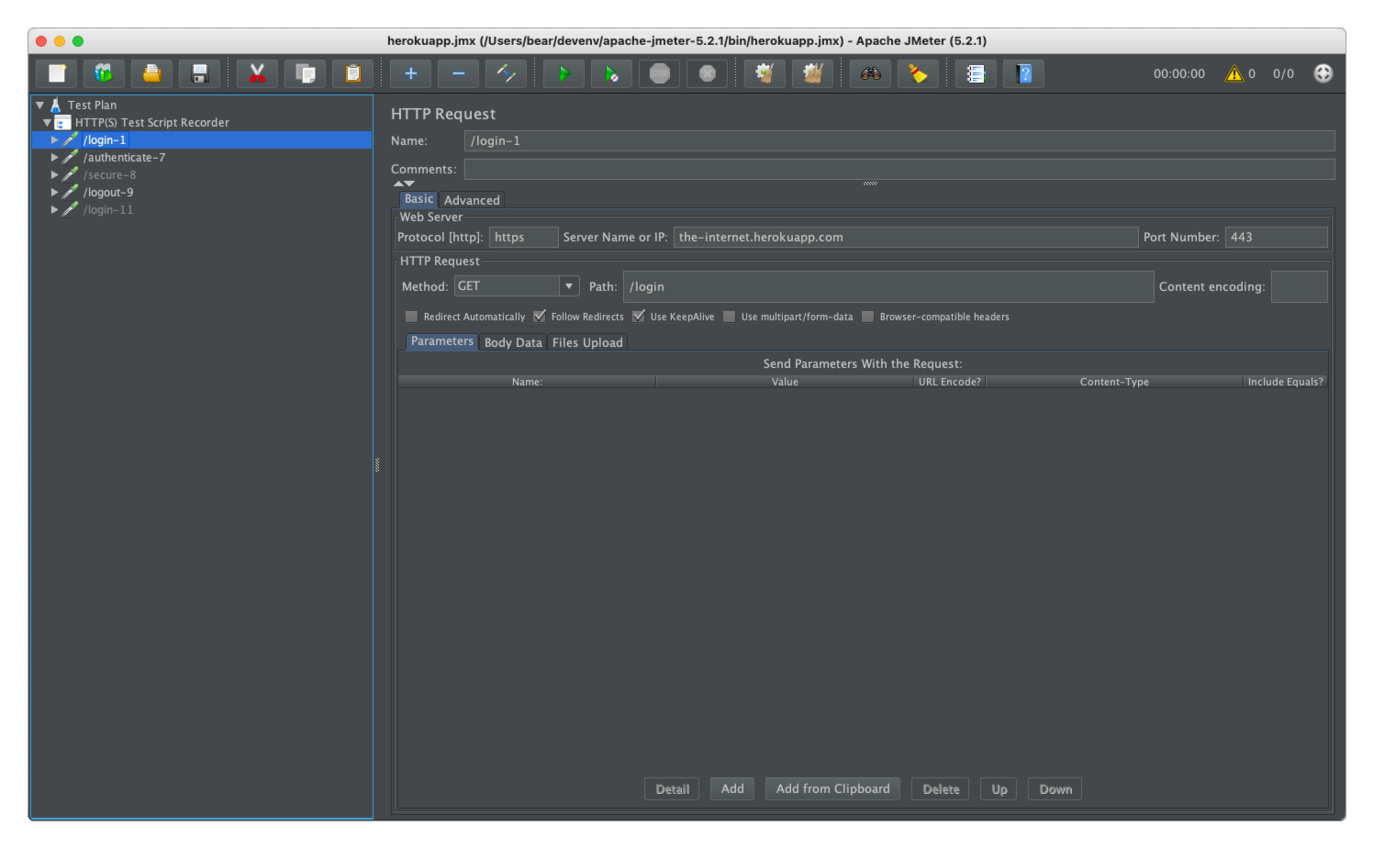Select the Parameters tab
1374x849 pixels.
(x=442, y=341)
